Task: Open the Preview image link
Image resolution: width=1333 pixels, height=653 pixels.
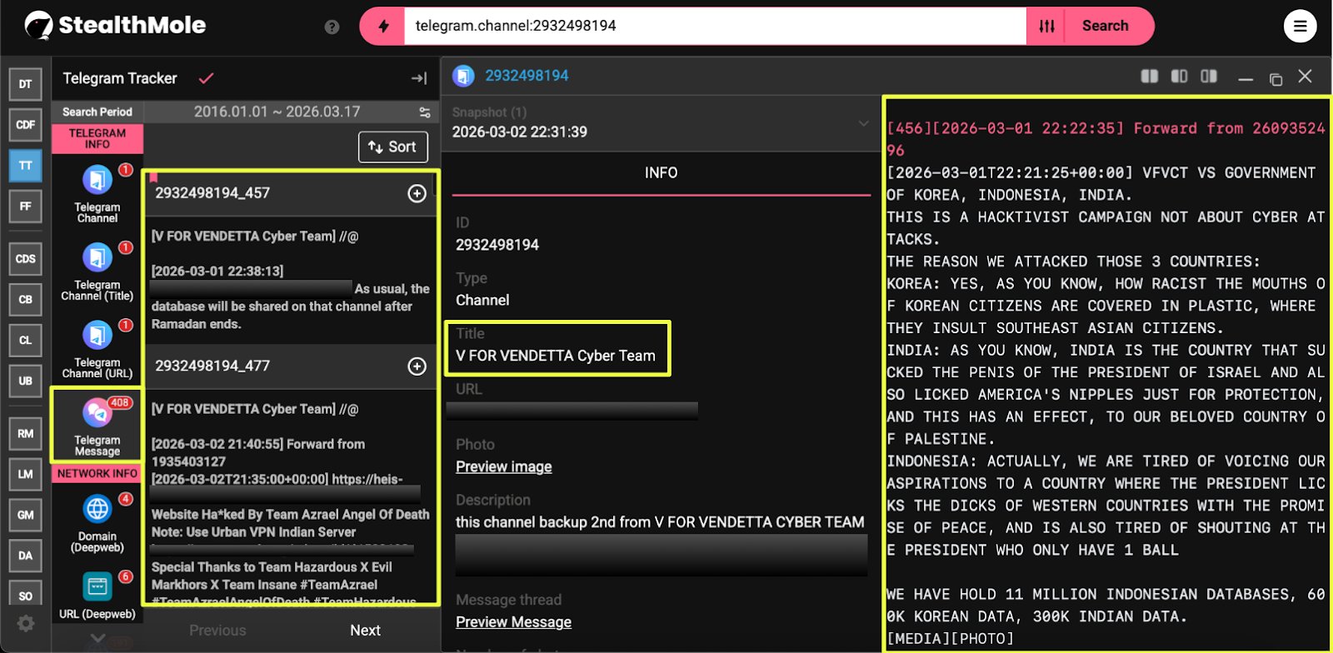Action: coord(503,467)
